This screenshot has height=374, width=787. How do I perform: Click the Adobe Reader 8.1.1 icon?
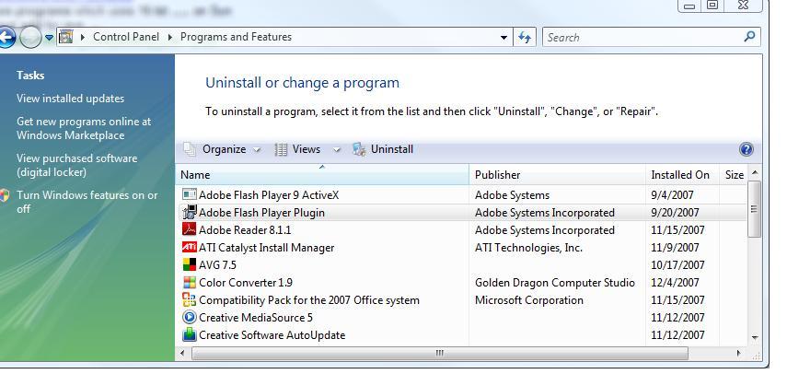pyautogui.click(x=189, y=230)
